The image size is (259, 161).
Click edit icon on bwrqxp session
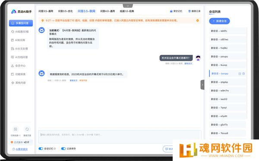click(240, 74)
